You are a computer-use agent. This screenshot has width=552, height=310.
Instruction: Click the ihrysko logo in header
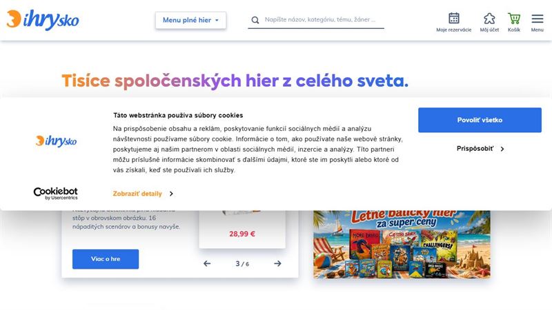[x=43, y=19]
